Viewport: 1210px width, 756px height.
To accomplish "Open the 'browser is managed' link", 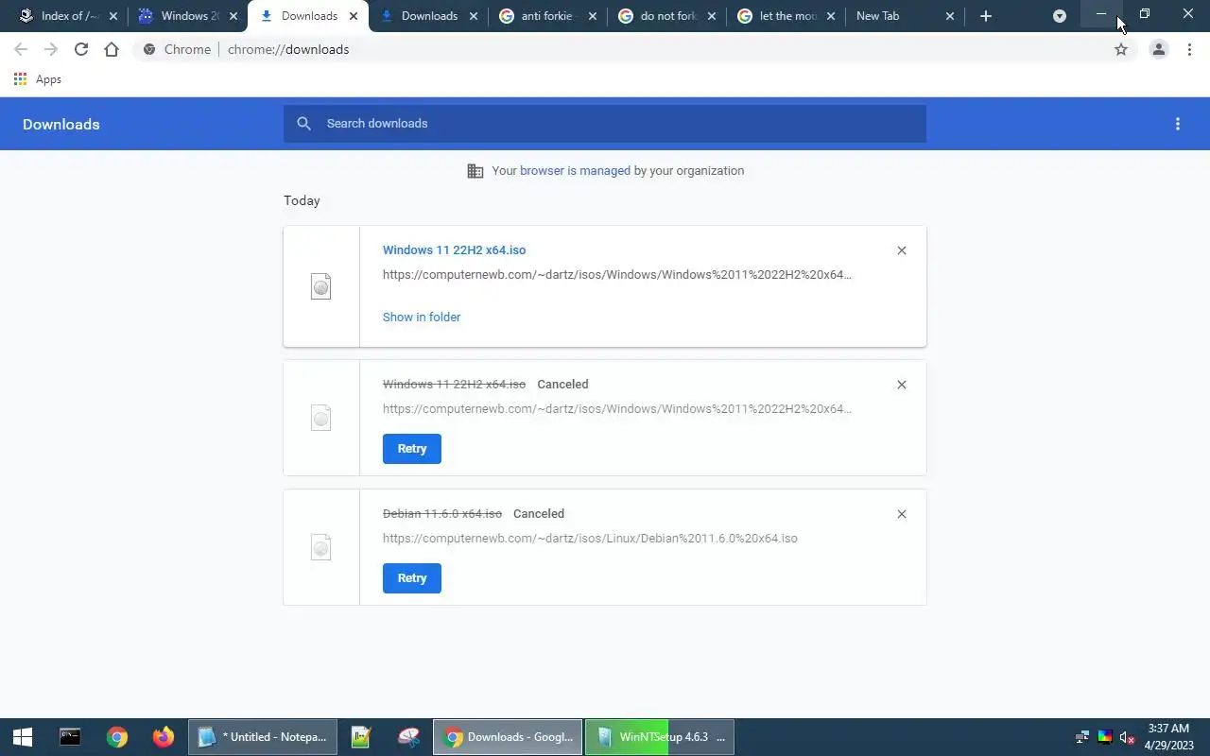I will coord(575,171).
